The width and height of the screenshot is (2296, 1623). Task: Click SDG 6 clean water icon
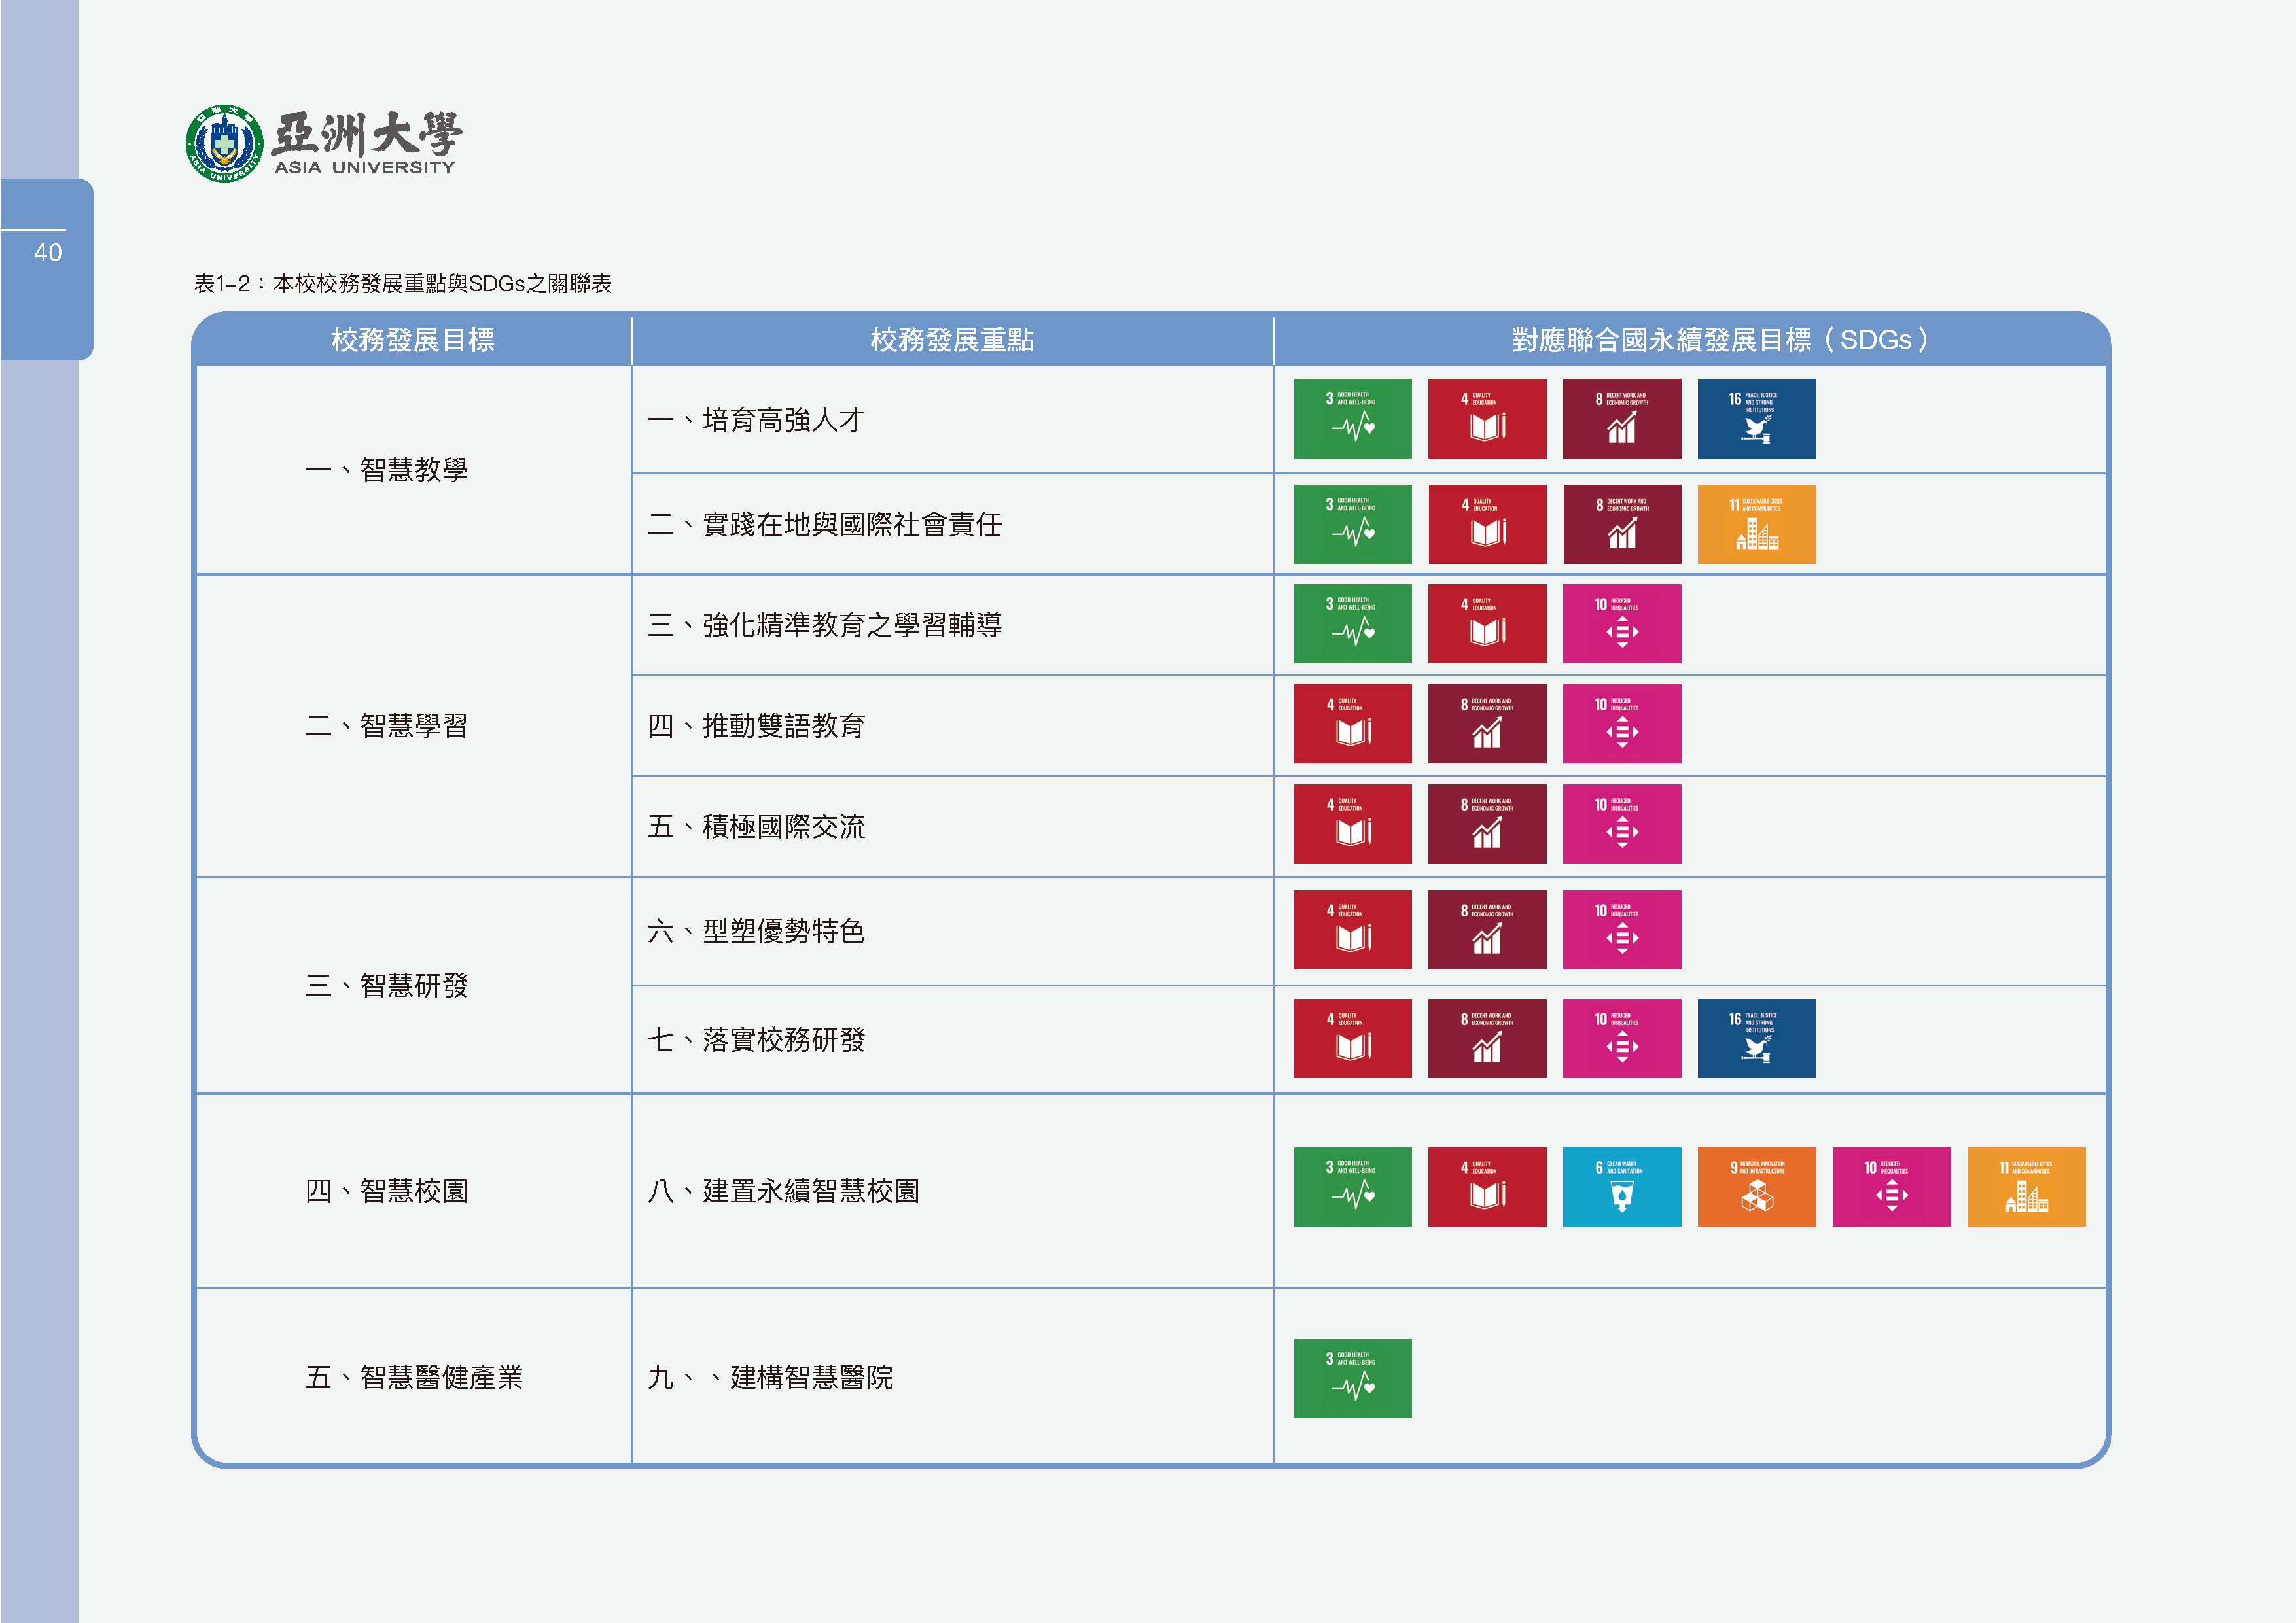(1622, 1187)
